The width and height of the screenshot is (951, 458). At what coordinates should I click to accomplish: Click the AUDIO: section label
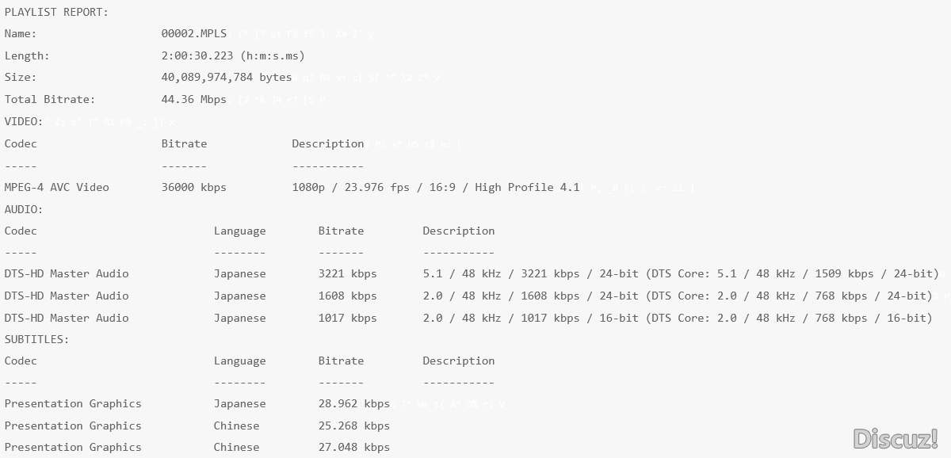24,209
